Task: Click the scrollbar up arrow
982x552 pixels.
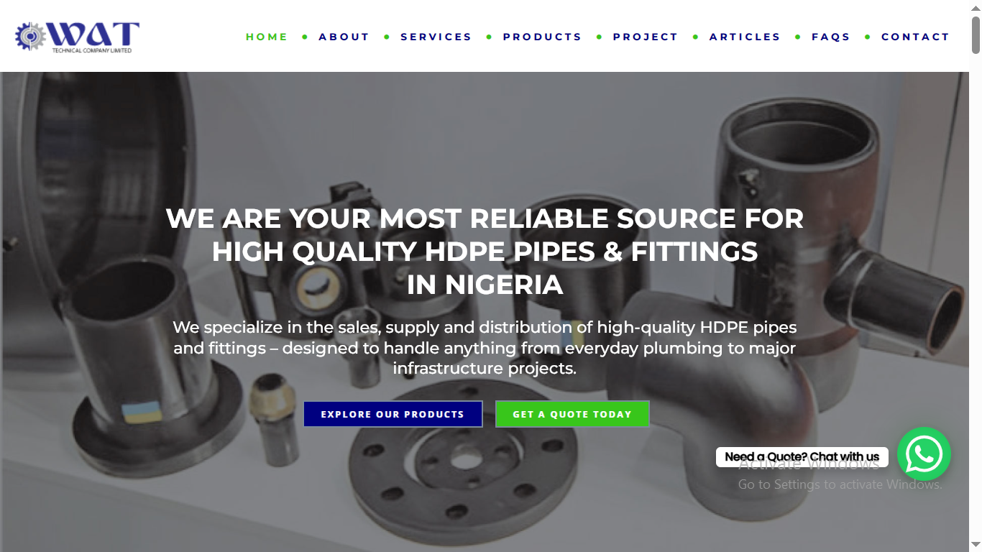Action: [x=976, y=6]
